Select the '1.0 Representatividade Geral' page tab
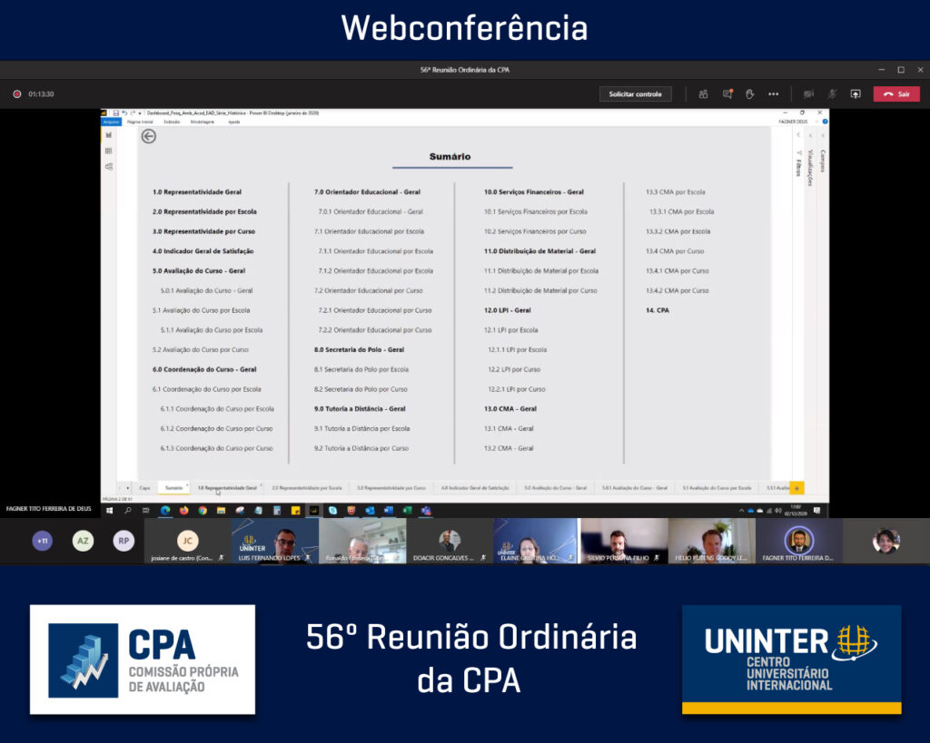 pyautogui.click(x=227, y=487)
